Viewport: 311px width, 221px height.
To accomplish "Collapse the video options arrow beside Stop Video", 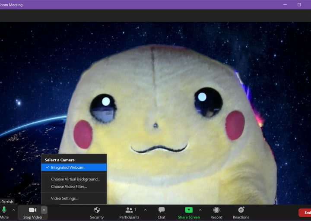I will (44, 210).
